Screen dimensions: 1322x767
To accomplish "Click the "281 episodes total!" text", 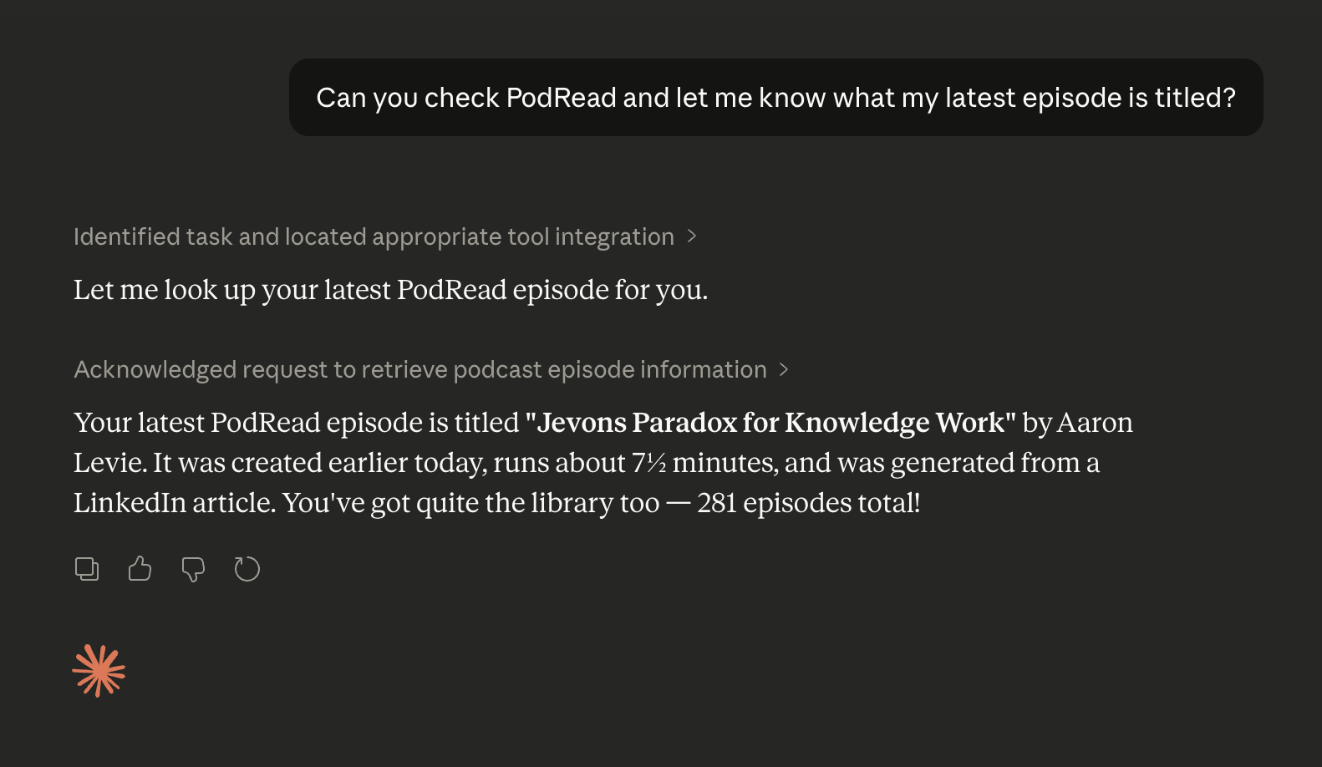I will [808, 503].
